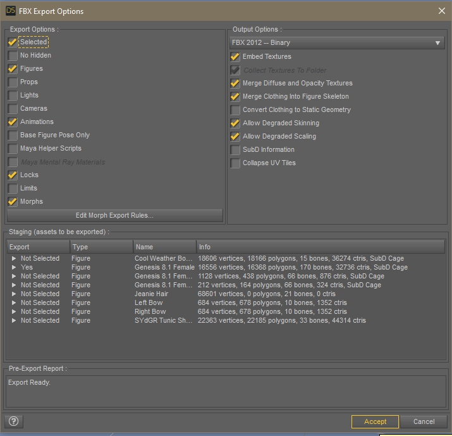Accept the export settings
The height and width of the screenshot is (436, 452).
click(x=375, y=421)
